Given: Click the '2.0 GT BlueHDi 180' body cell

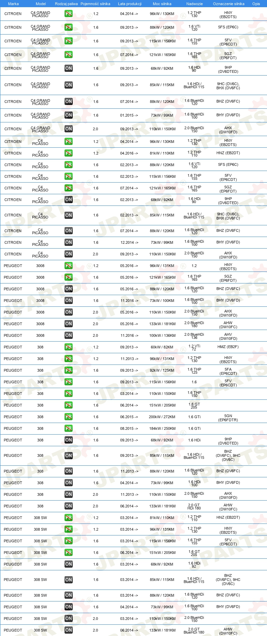Looking at the screenshot, I should pyautogui.click(x=194, y=631).
